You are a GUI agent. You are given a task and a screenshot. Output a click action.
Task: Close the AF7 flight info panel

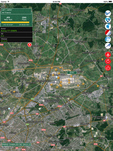coord(30,45)
